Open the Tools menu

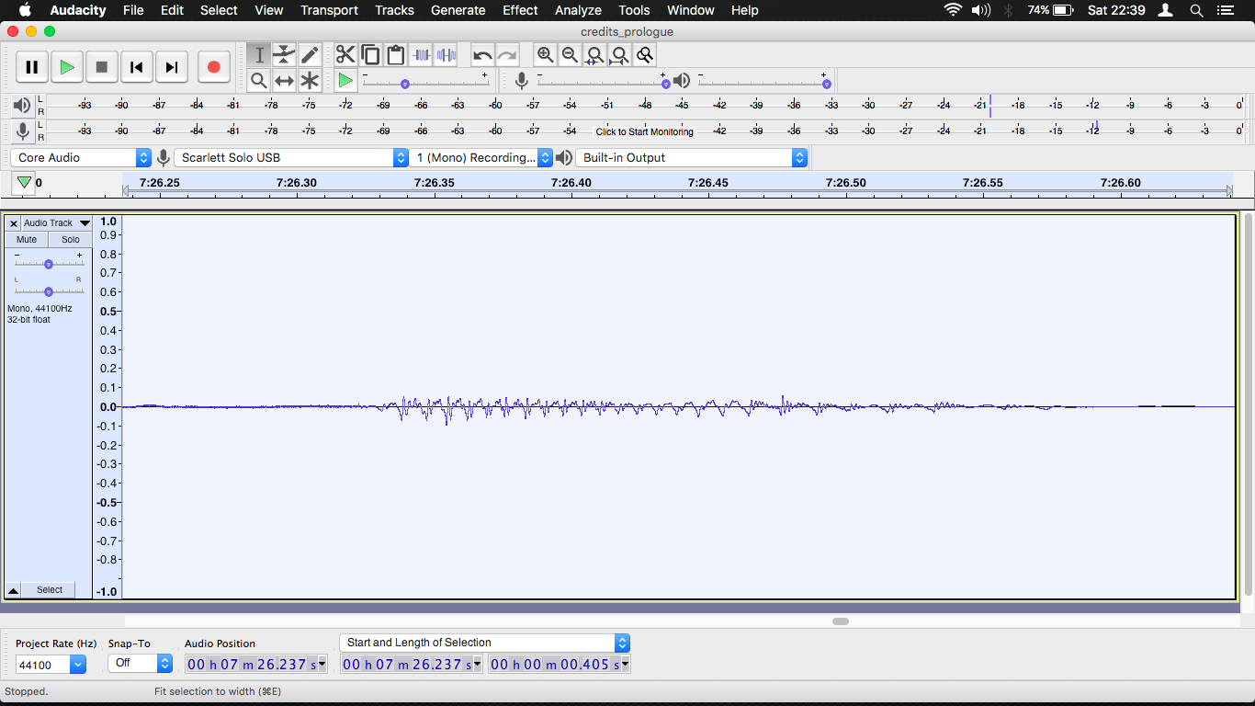[x=634, y=10]
